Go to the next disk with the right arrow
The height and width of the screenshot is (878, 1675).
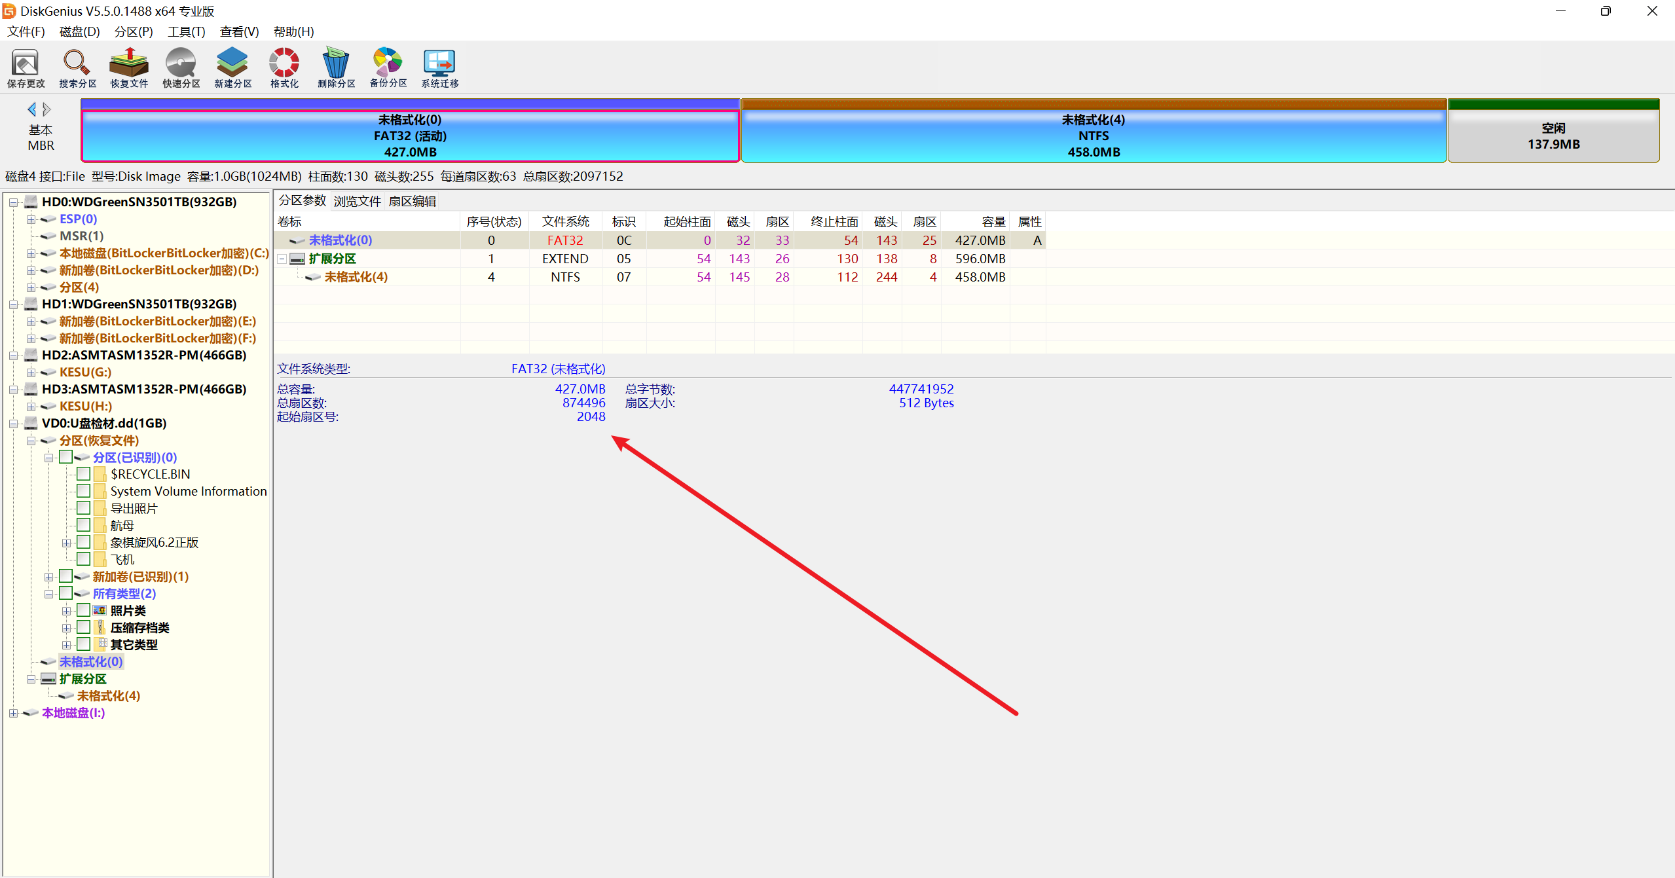coord(47,109)
